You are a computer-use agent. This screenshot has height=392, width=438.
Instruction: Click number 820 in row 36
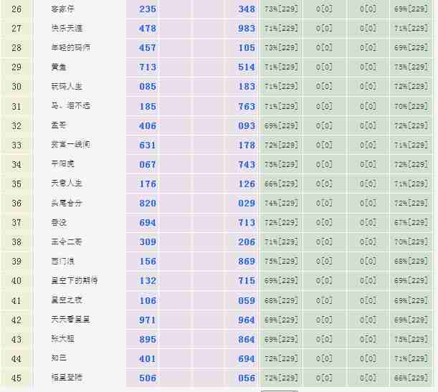coord(148,204)
